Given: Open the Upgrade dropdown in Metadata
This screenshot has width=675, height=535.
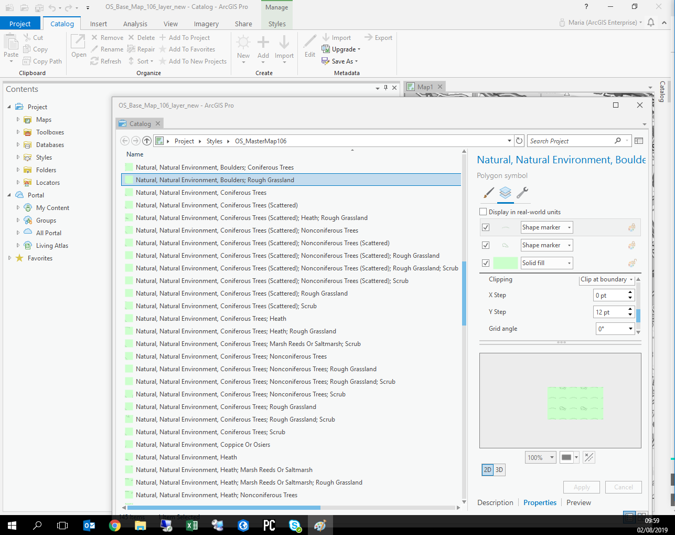Looking at the screenshot, I should (x=341, y=49).
